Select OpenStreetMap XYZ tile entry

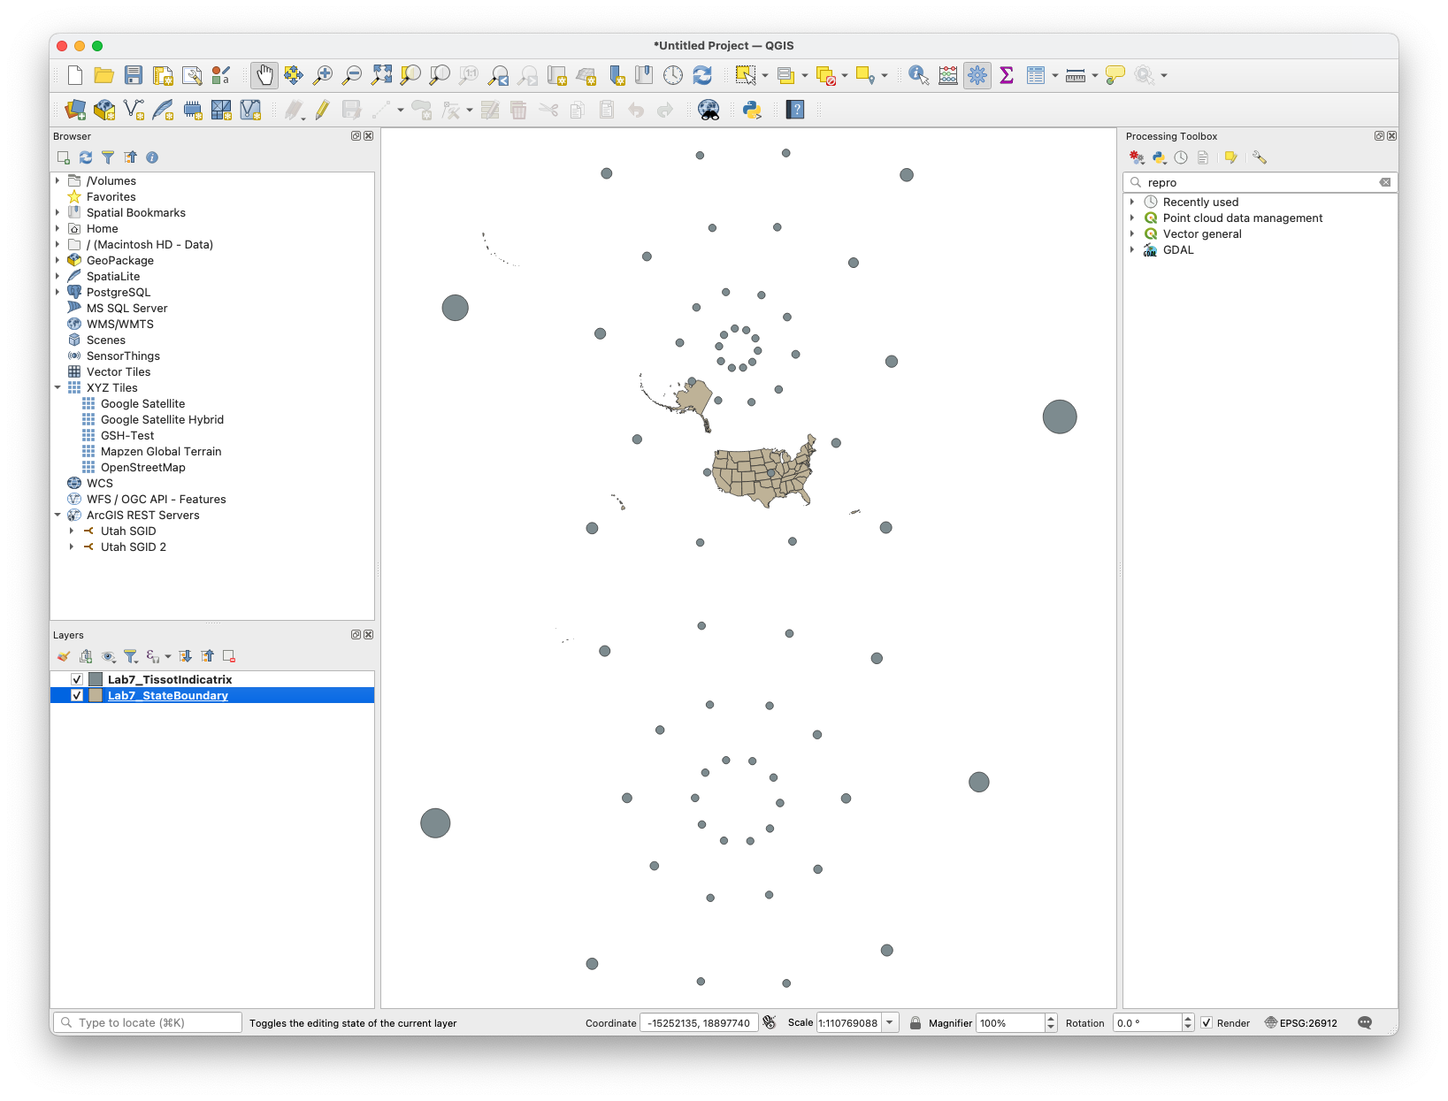pyautogui.click(x=142, y=467)
